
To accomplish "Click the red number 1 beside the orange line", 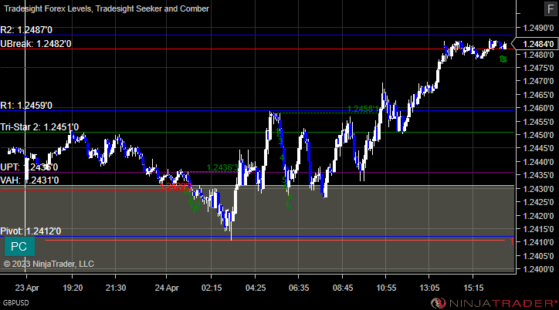I will click(x=512, y=241).
